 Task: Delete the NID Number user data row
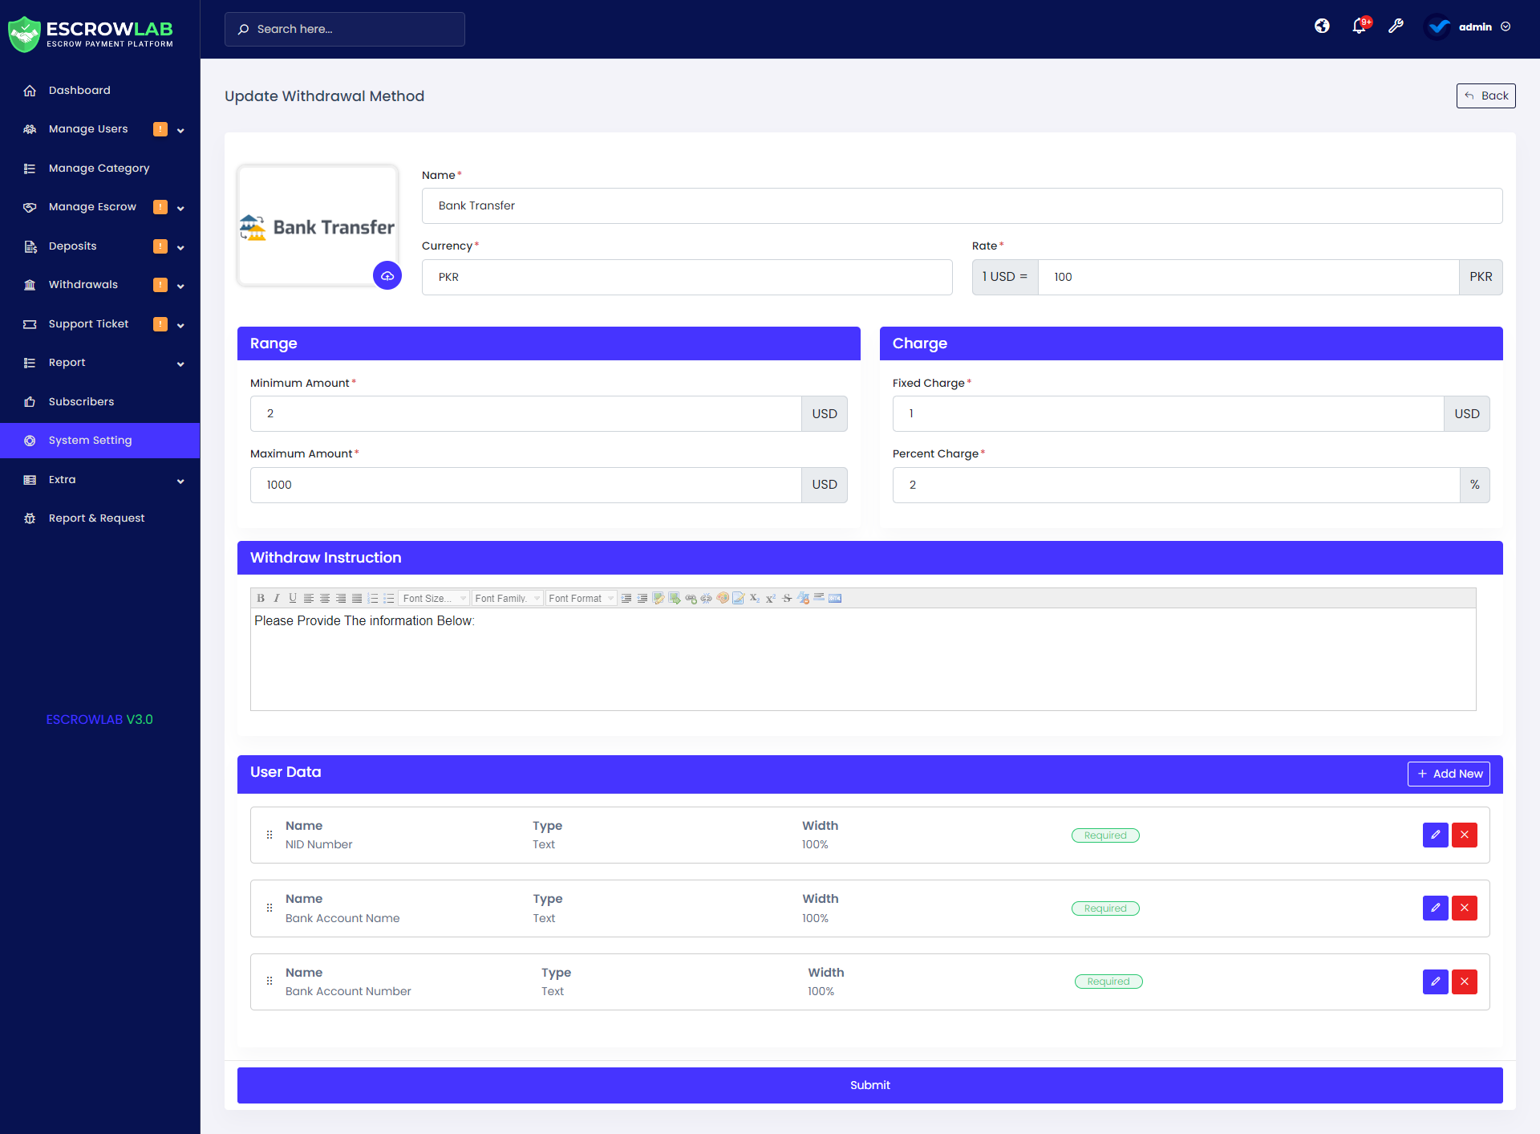click(1465, 835)
